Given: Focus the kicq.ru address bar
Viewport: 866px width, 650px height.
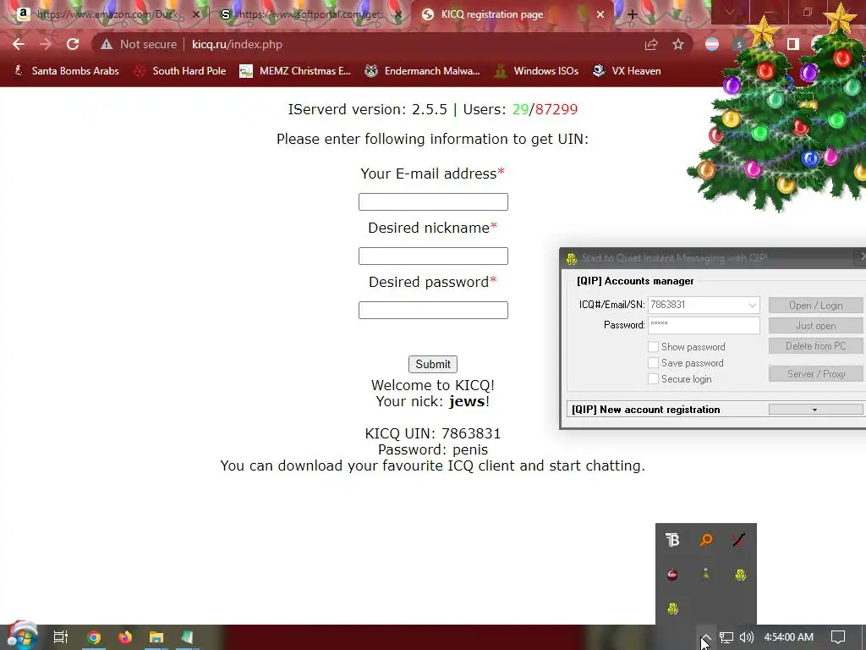Looking at the screenshot, I should click(408, 44).
